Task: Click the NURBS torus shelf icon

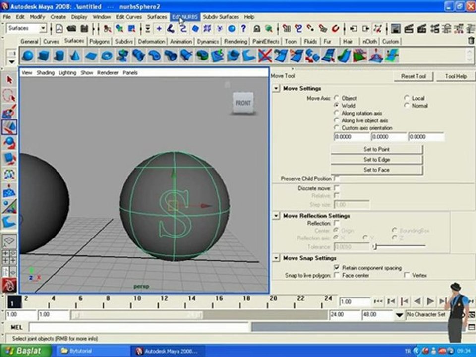Action: pyautogui.click(x=106, y=56)
